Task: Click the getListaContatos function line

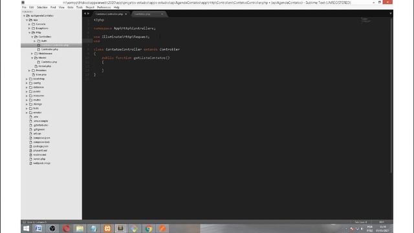Action: [136, 58]
